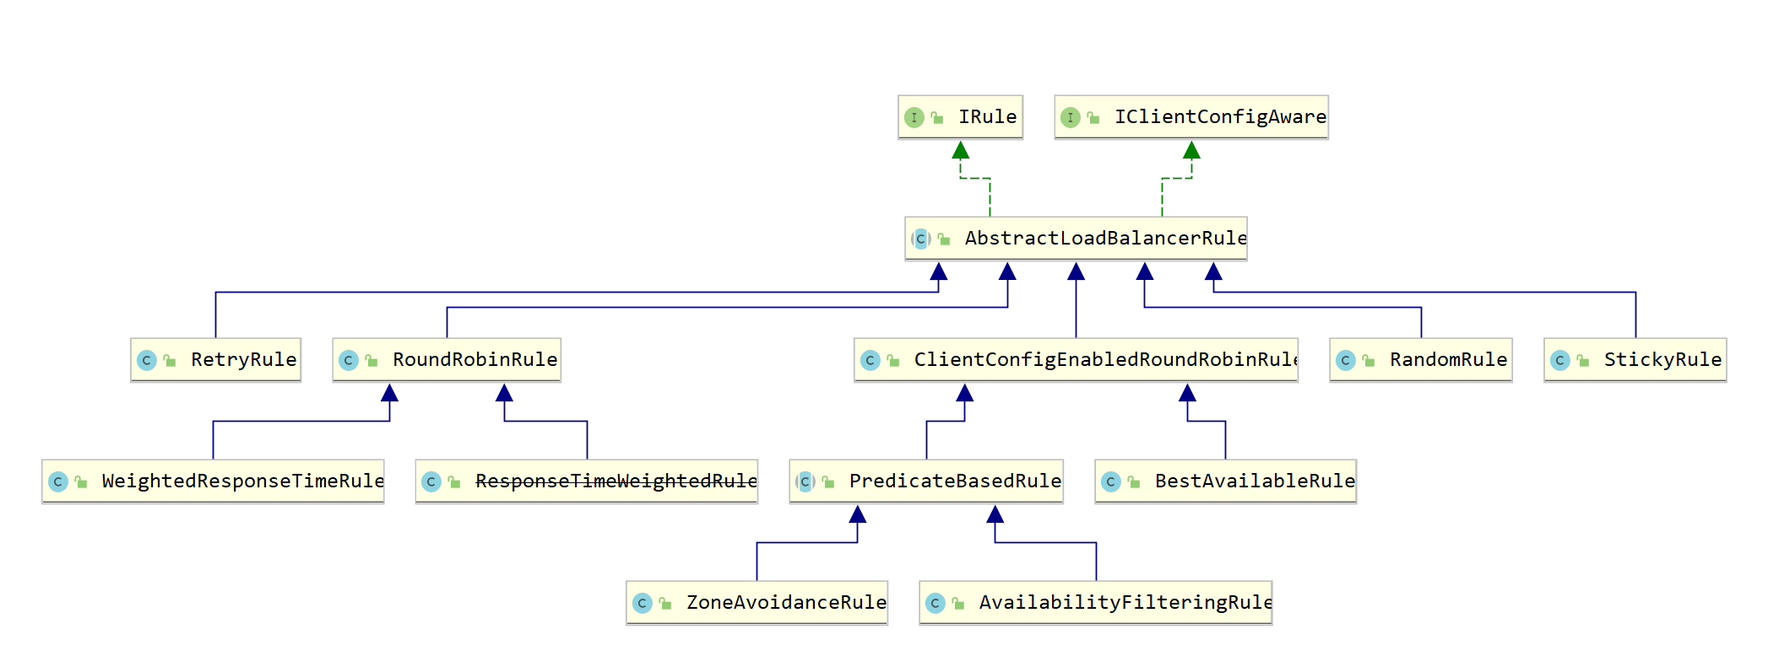Click the class icon beside RetryRule
Image resolution: width=1768 pixels, height=656 pixels.
point(147,360)
